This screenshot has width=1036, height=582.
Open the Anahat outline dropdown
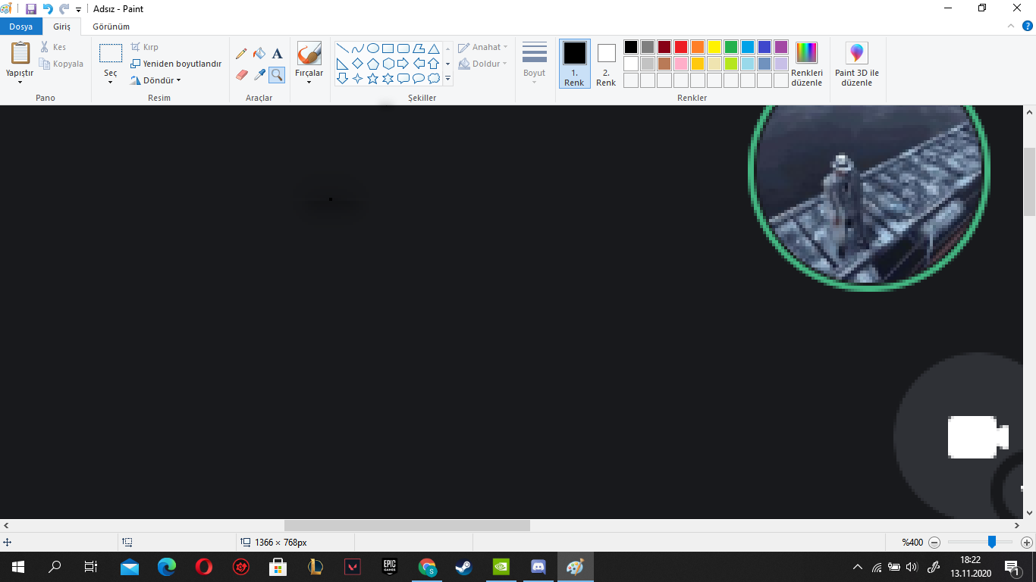[x=483, y=47]
